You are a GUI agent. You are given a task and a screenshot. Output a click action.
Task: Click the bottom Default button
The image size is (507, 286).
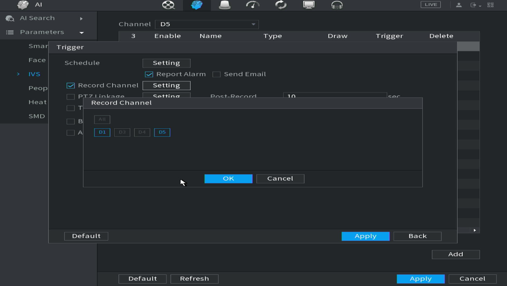[142, 279]
